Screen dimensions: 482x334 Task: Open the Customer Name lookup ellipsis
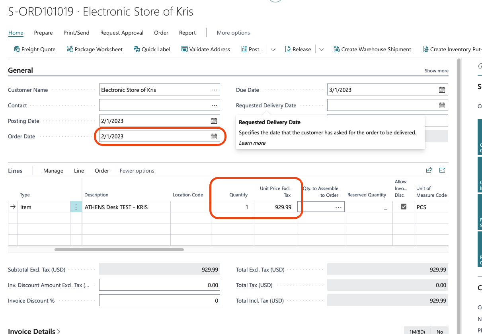click(x=214, y=89)
